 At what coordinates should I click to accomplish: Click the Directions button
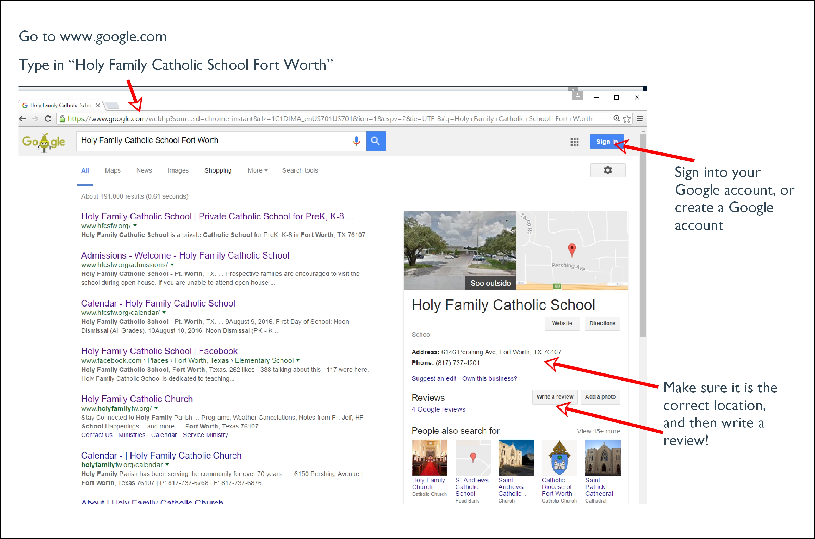[x=602, y=323]
